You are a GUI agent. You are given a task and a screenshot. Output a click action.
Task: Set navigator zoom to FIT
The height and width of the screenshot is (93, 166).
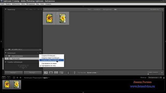coord(27,9)
